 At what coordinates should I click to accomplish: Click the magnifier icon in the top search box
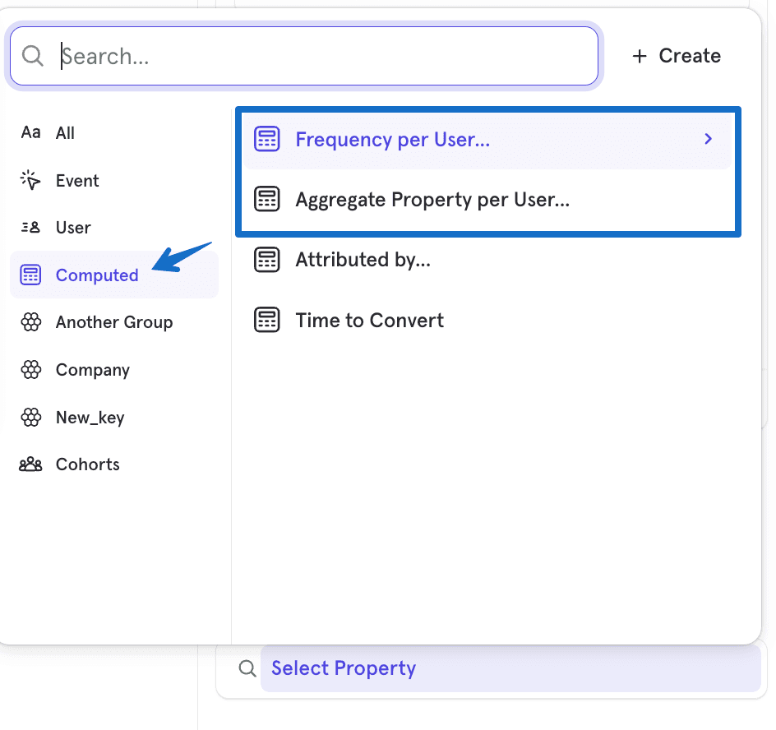(32, 56)
